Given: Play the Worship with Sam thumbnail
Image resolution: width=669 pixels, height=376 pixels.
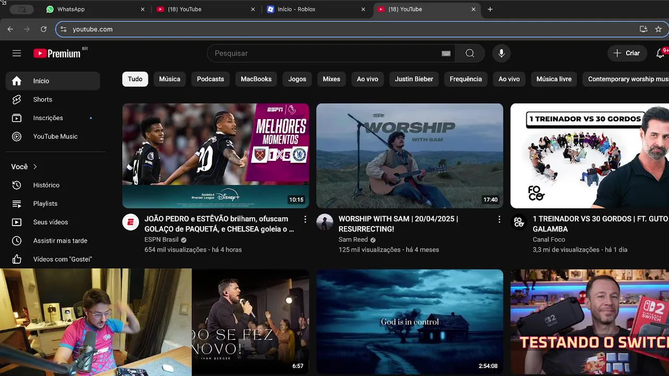Looking at the screenshot, I should point(410,156).
